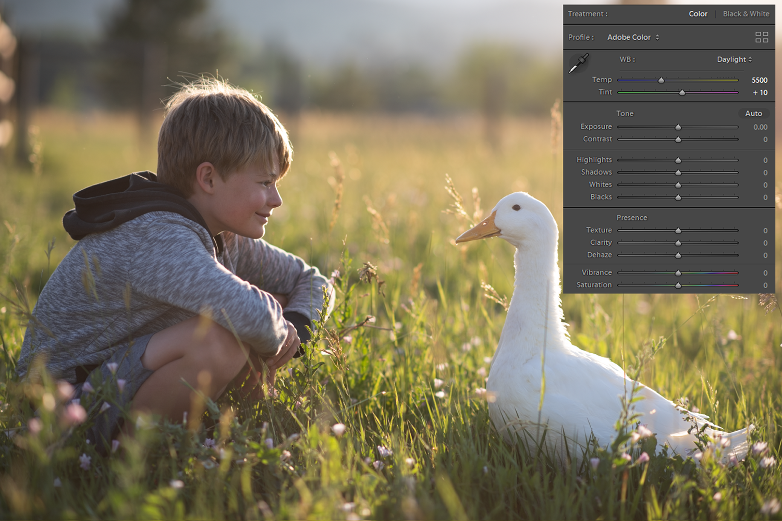Image resolution: width=782 pixels, height=521 pixels.
Task: Click the Vibrance slider handle
Action: click(x=678, y=273)
